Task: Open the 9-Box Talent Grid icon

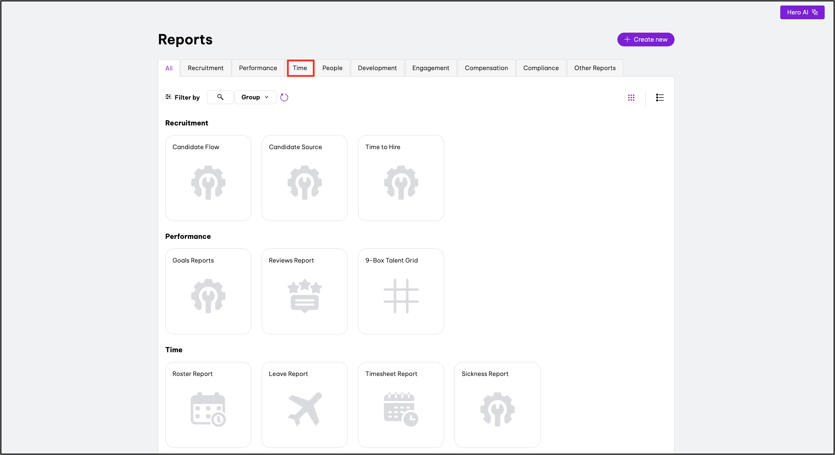Action: click(x=401, y=296)
